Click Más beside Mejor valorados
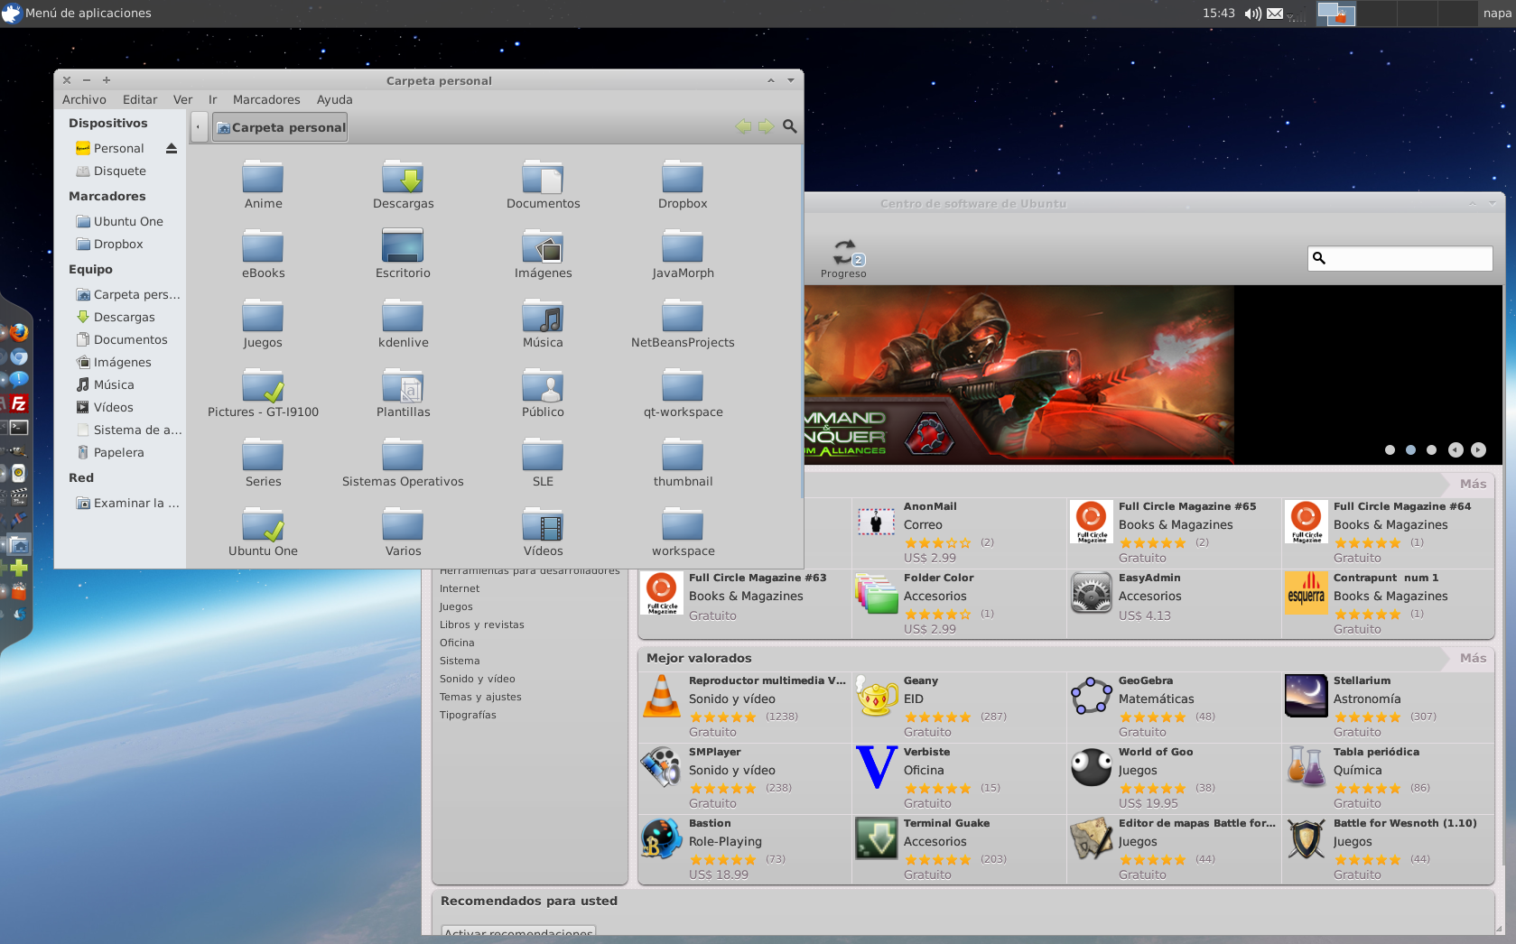The width and height of the screenshot is (1516, 944). [x=1473, y=658]
